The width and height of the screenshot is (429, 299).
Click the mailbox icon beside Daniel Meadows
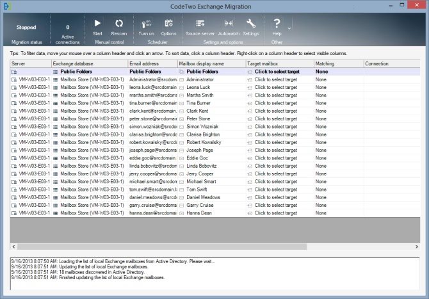pyautogui.click(x=182, y=197)
